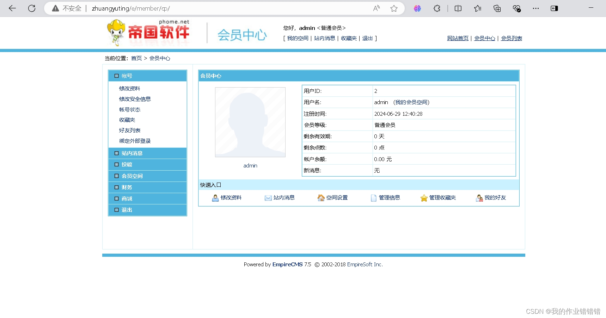Click the 我的好友 people icon

(x=479, y=198)
